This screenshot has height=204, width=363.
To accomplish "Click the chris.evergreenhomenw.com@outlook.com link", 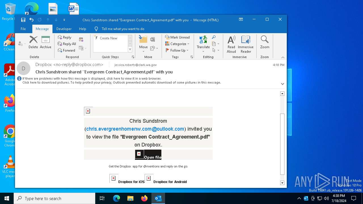I will (x=135, y=129).
